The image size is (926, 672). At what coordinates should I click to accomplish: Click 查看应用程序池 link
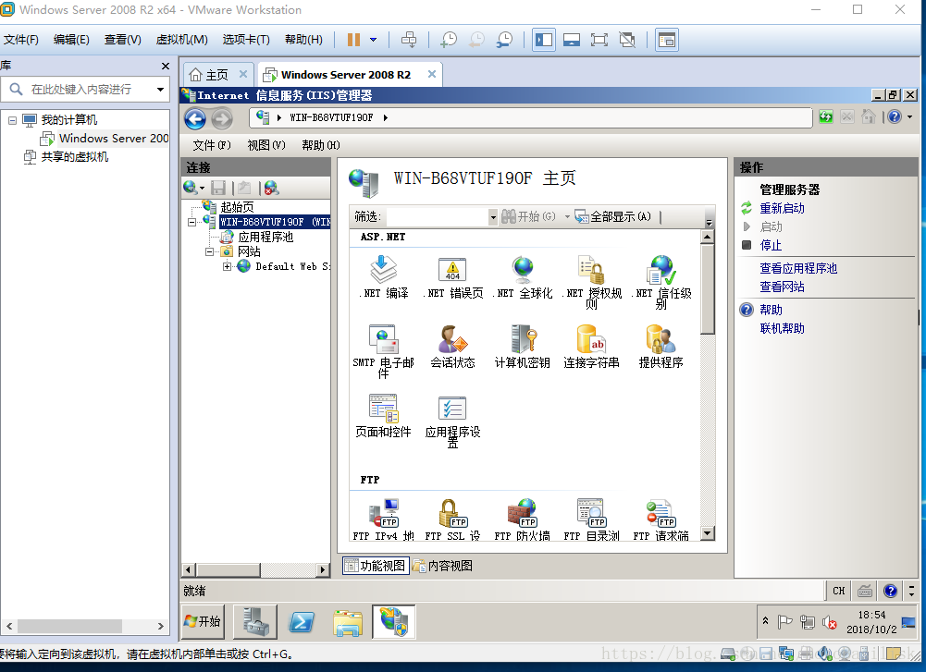coord(798,268)
